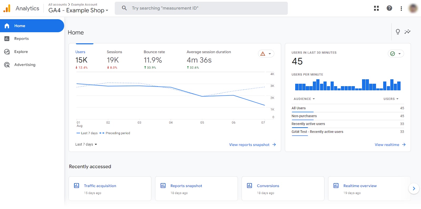Screen dimensions: 421x209
Task: Open the GA4 Example Shop property selector
Action: [78, 10]
